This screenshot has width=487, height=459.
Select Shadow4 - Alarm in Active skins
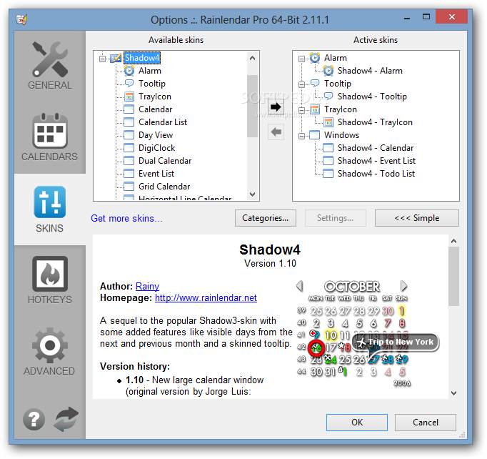[370, 71]
